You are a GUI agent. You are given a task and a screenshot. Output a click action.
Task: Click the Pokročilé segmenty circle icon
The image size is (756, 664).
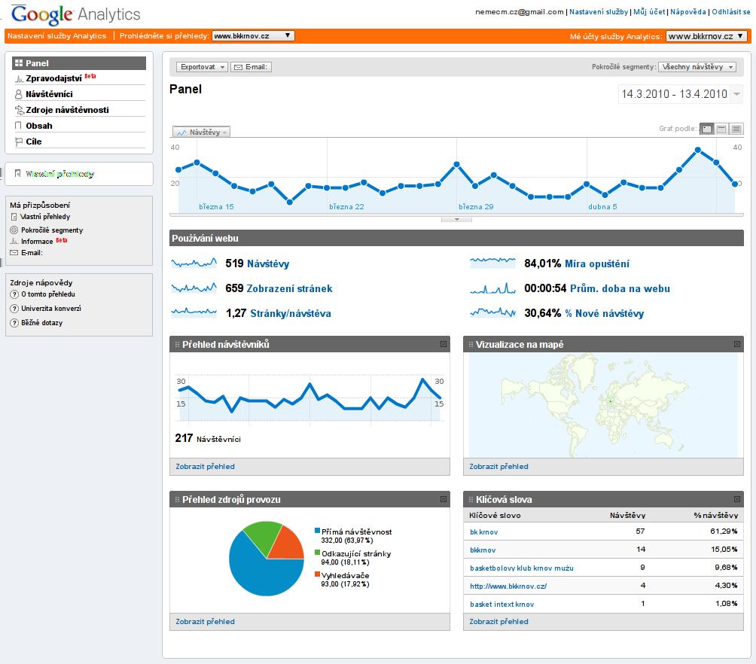click(14, 230)
